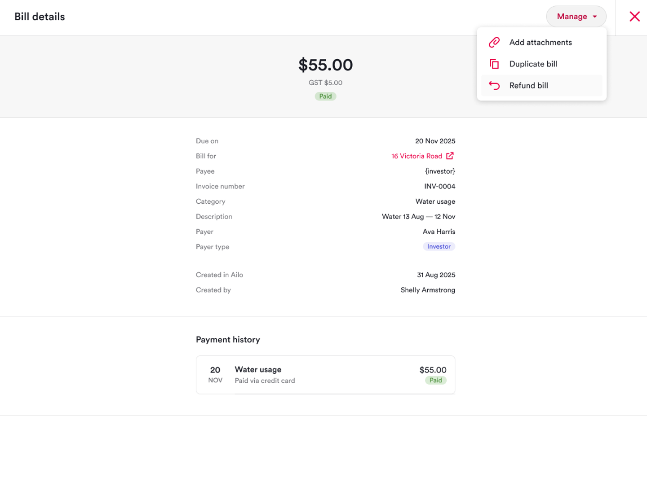
Task: Select Add attachments menu entry
Action: (541, 42)
